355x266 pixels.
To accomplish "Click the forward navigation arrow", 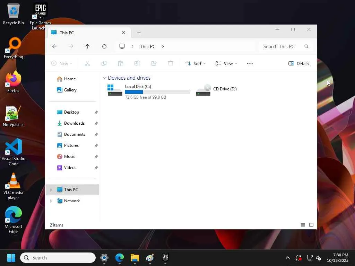I will point(71,46).
